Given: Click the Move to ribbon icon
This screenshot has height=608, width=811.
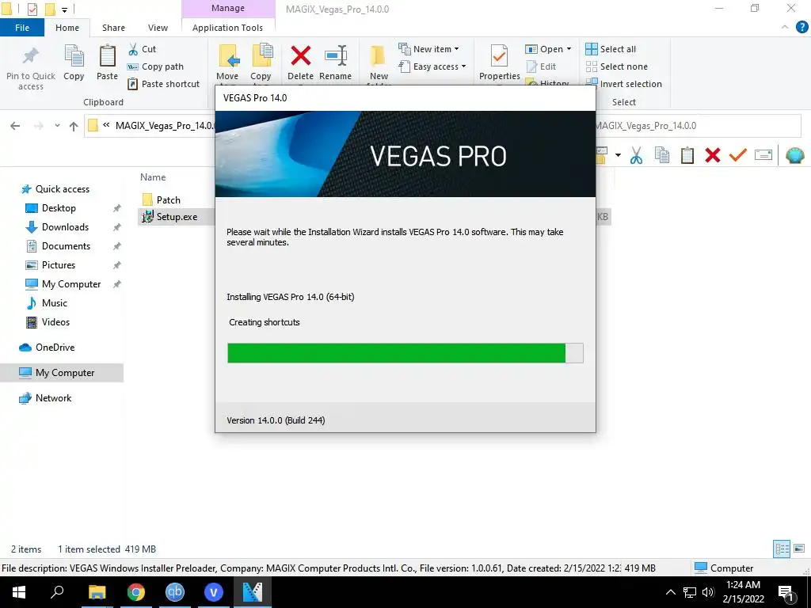Looking at the screenshot, I should [x=229, y=56].
